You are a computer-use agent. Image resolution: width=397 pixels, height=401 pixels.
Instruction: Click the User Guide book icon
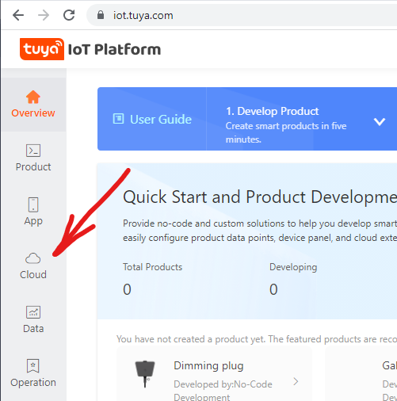click(x=118, y=119)
